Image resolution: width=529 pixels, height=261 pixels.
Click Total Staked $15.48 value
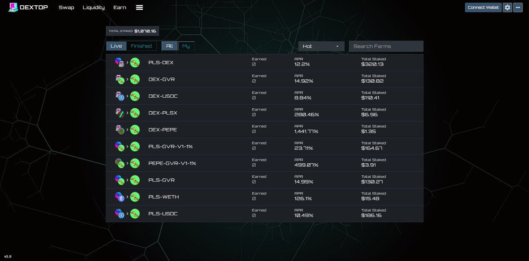370,199
